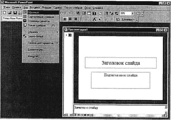The width and height of the screenshot is (171, 120).
Task: Close the open Вид menu by clicking Вид
Action: (x=26, y=8)
